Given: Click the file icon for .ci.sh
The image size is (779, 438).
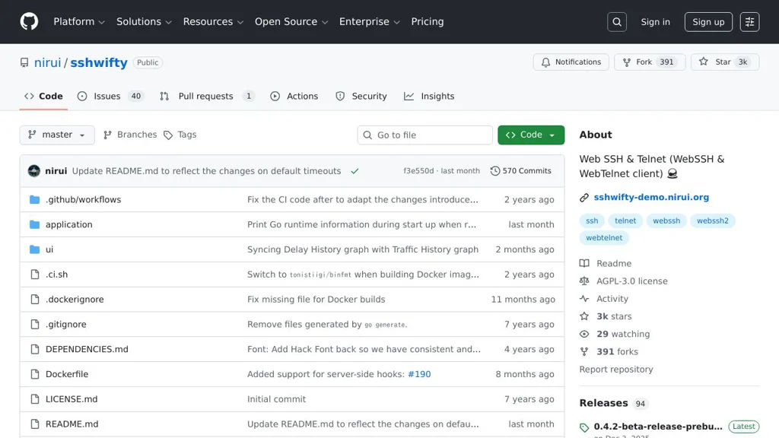Looking at the screenshot, I should click(35, 274).
